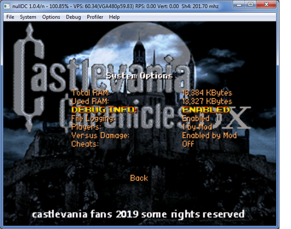The image size is (291, 229).
Task: Open the Debug menu
Action: [73, 17]
